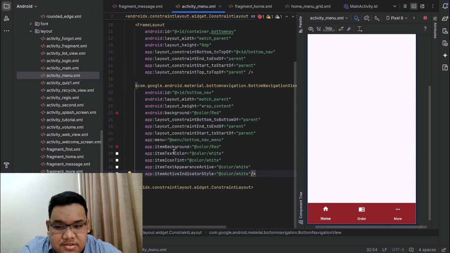
Task: Click the More icon in bottom navigation preview
Action: pos(398,209)
